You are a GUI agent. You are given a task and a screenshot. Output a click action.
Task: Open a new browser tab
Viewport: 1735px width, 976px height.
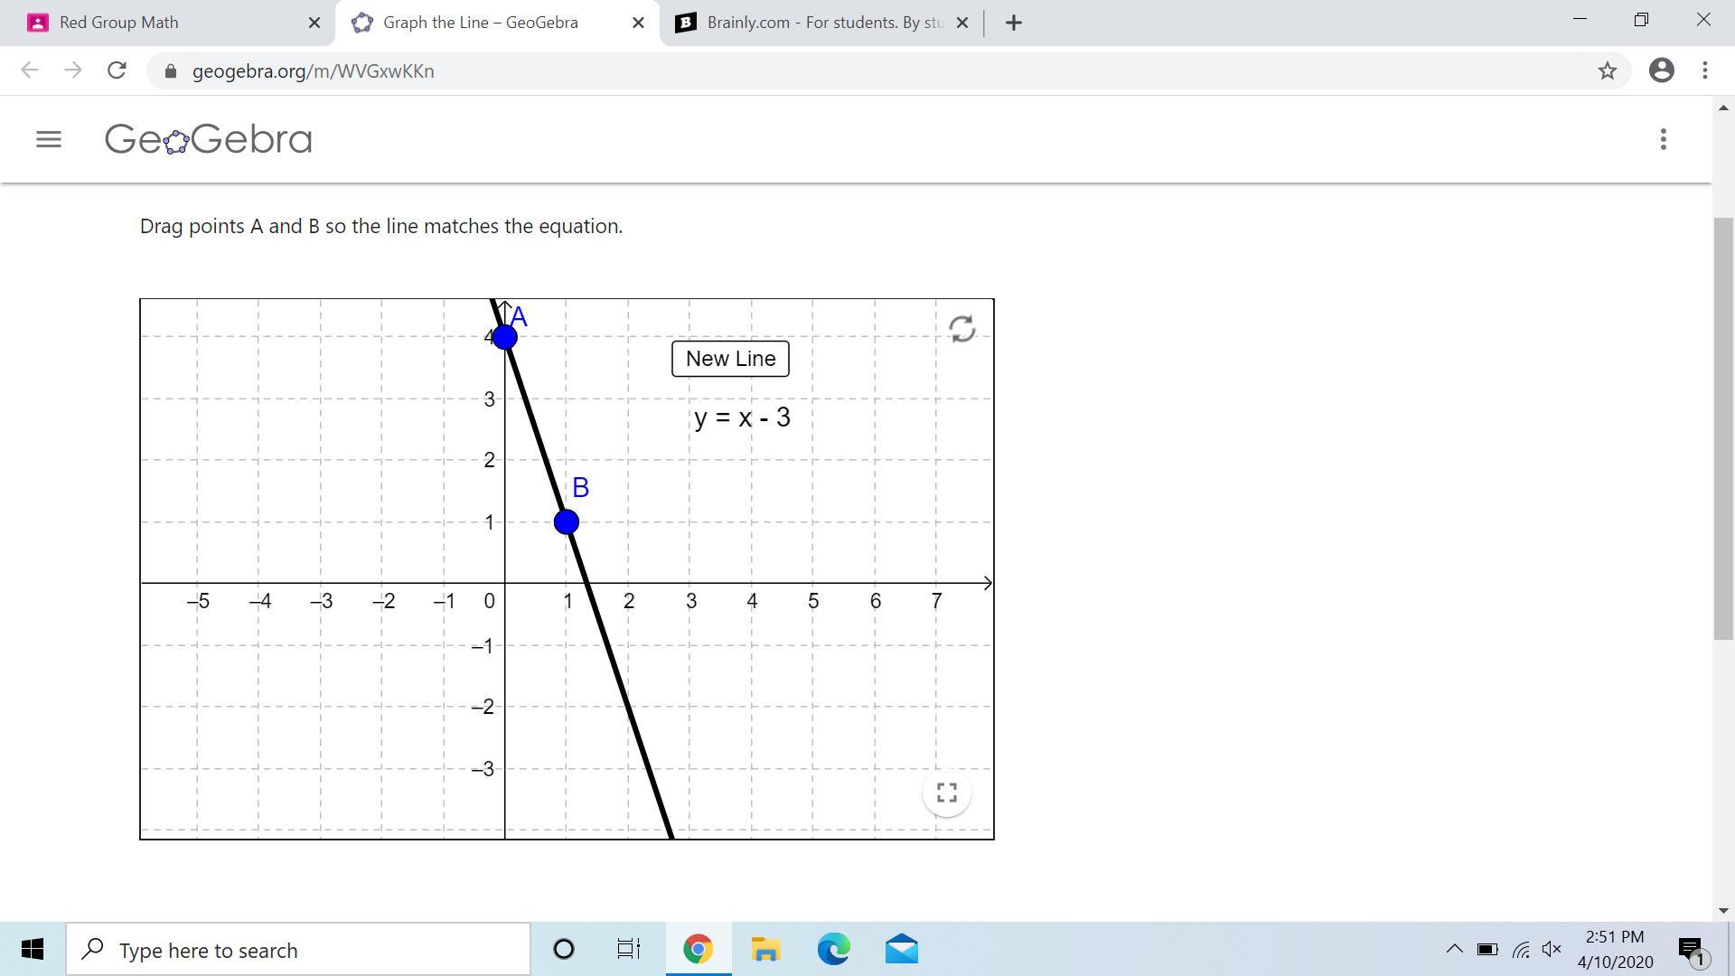[x=1013, y=23]
